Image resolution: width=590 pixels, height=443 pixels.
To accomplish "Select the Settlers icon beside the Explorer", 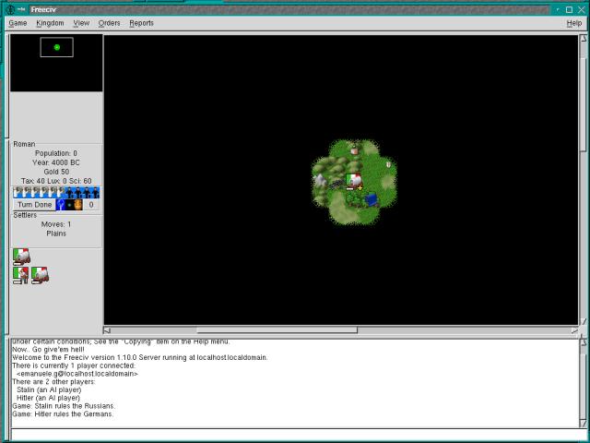I will pos(40,275).
